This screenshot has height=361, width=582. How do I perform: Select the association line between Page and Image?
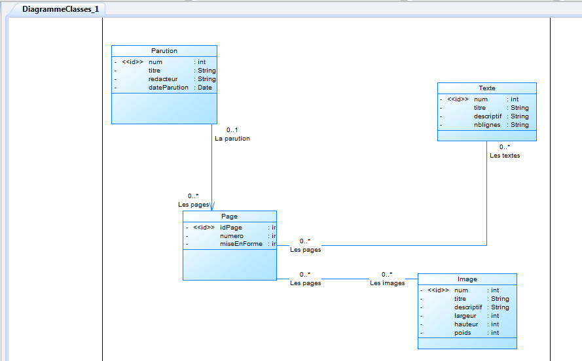347,279
